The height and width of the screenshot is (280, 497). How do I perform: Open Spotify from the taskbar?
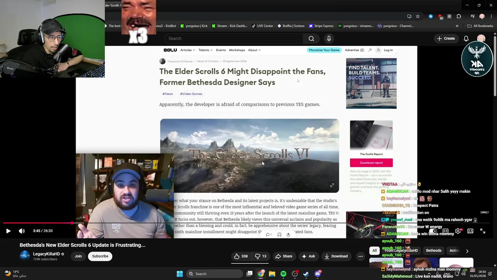point(283,274)
